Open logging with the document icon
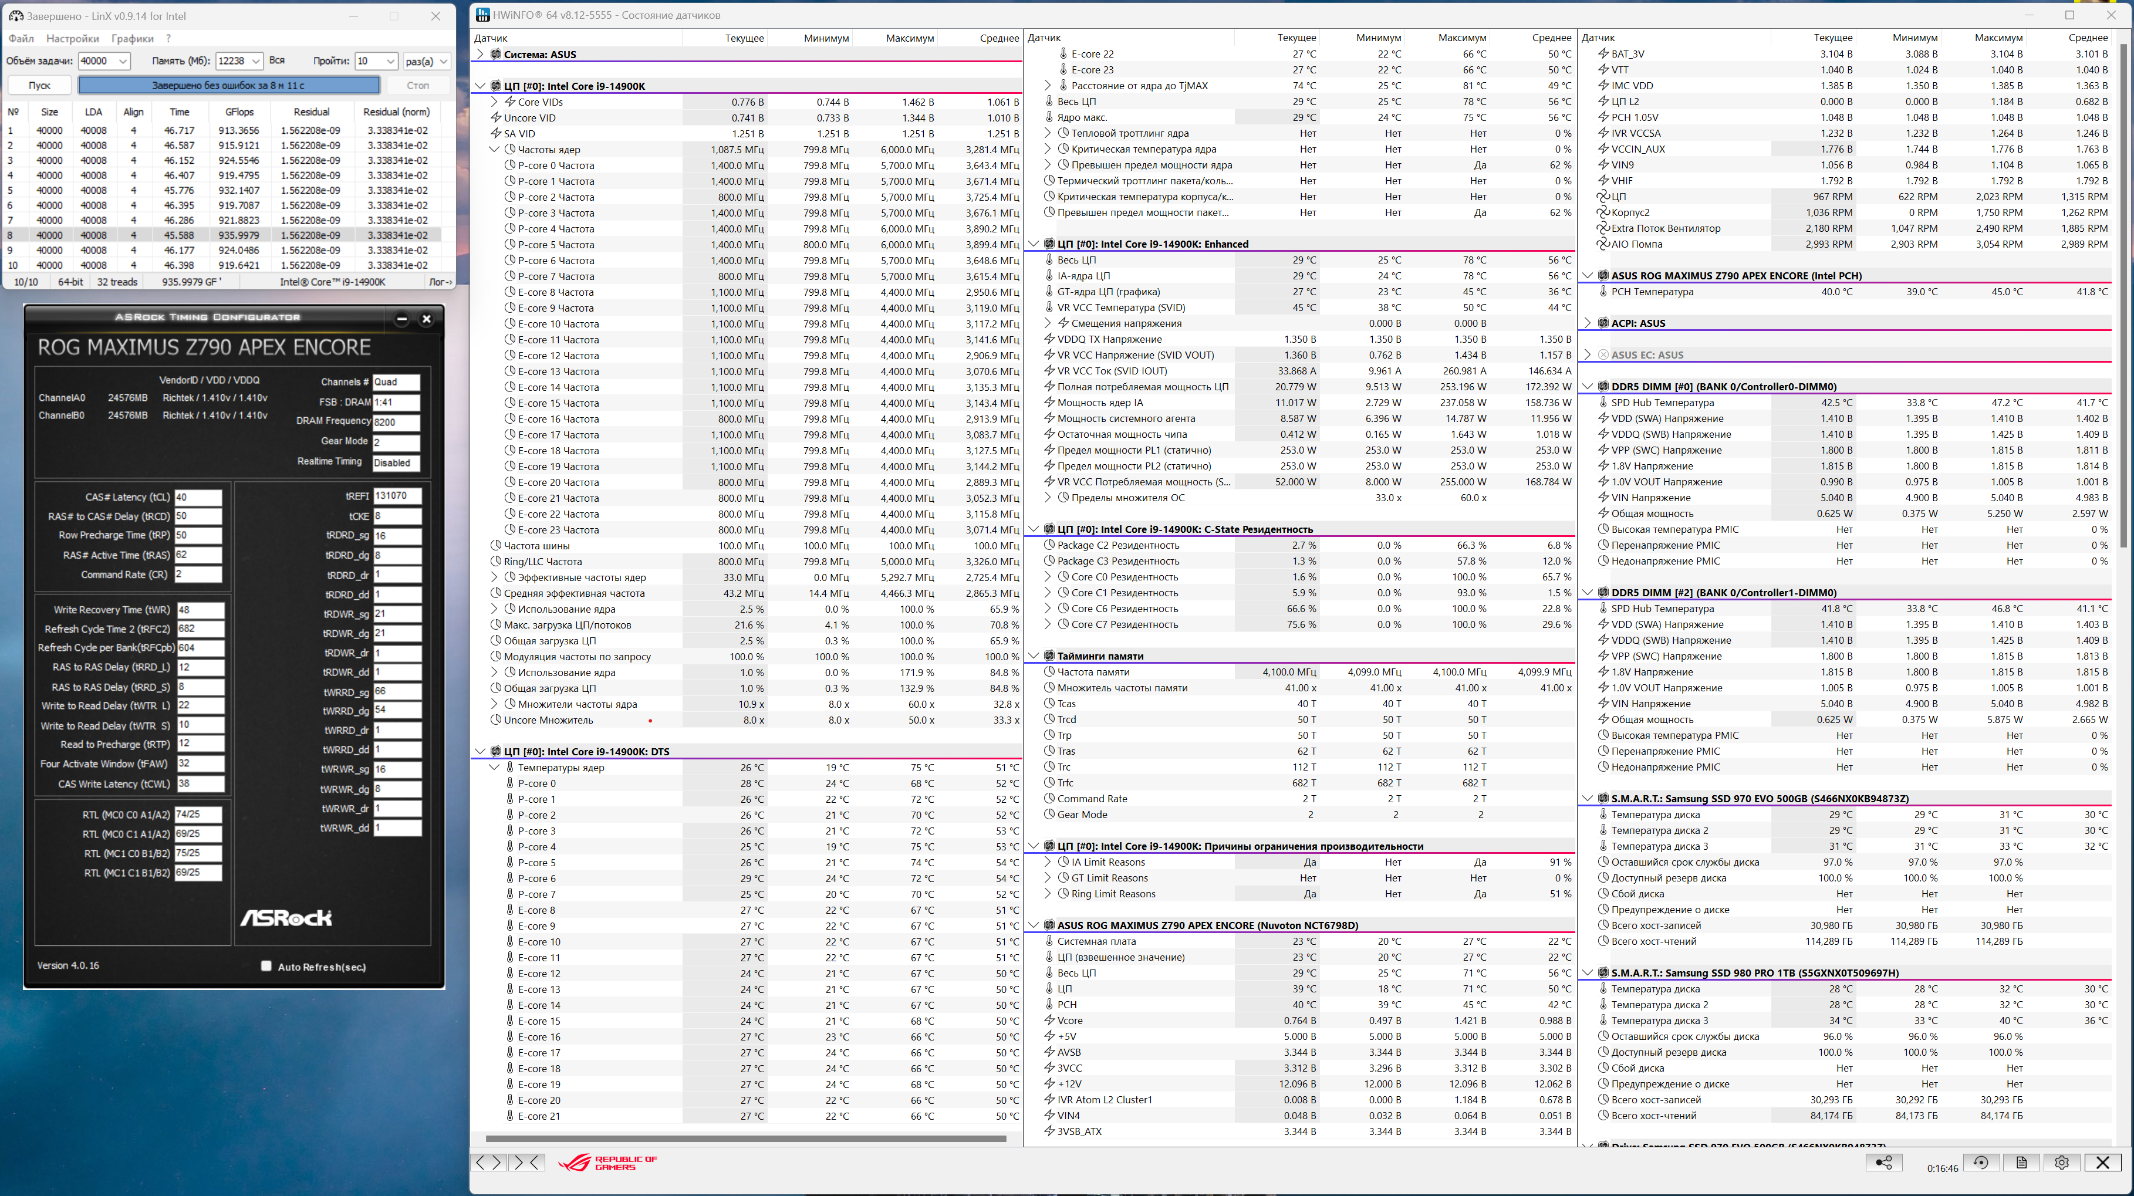This screenshot has width=2134, height=1196. 2021,1162
